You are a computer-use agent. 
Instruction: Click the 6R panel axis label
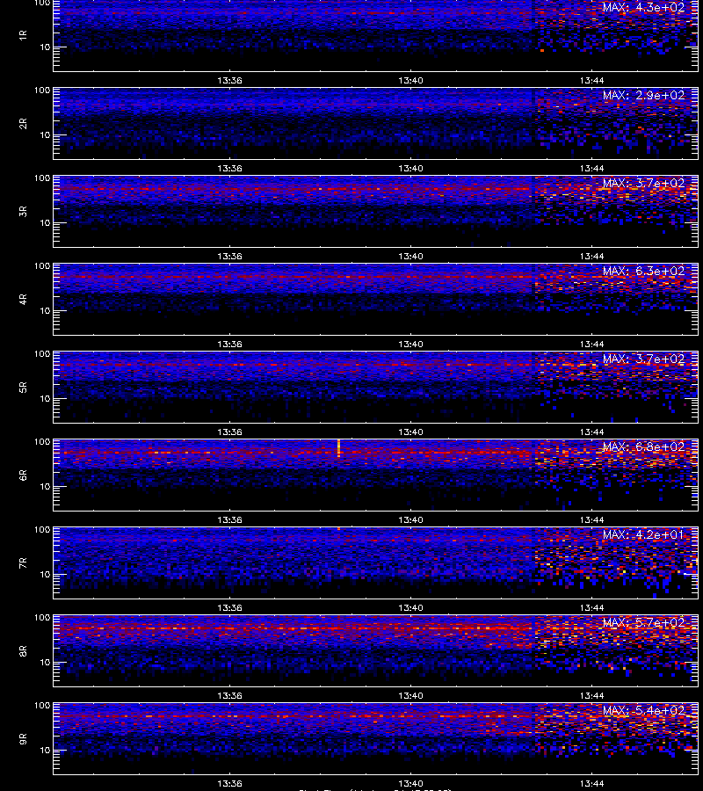(x=23, y=475)
